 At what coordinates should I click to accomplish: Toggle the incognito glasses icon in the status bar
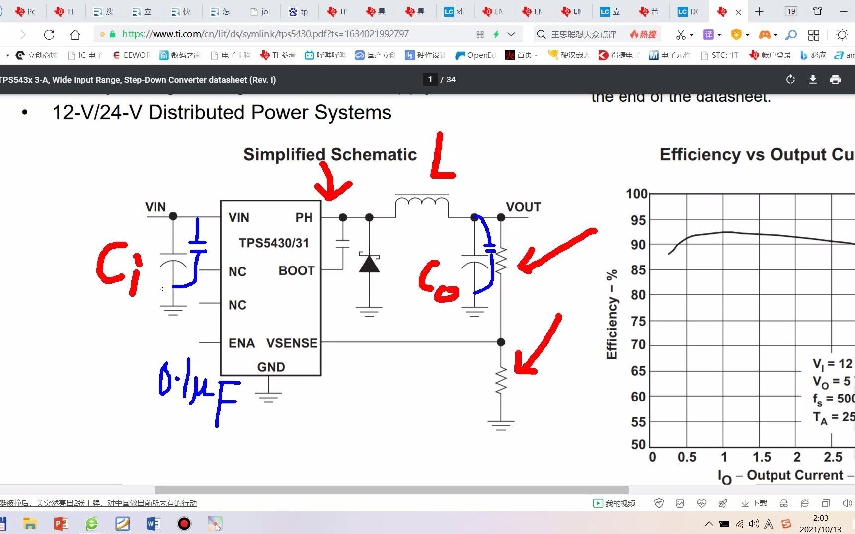pyautogui.click(x=784, y=503)
